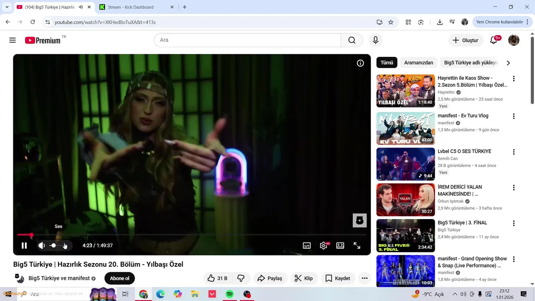Open the YouTube guide hamburger menu
535x301 pixels.
[13, 40]
